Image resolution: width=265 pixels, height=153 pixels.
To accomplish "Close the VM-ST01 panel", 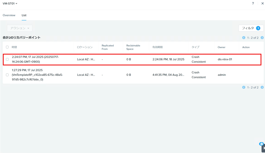I will [x=262, y=3].
